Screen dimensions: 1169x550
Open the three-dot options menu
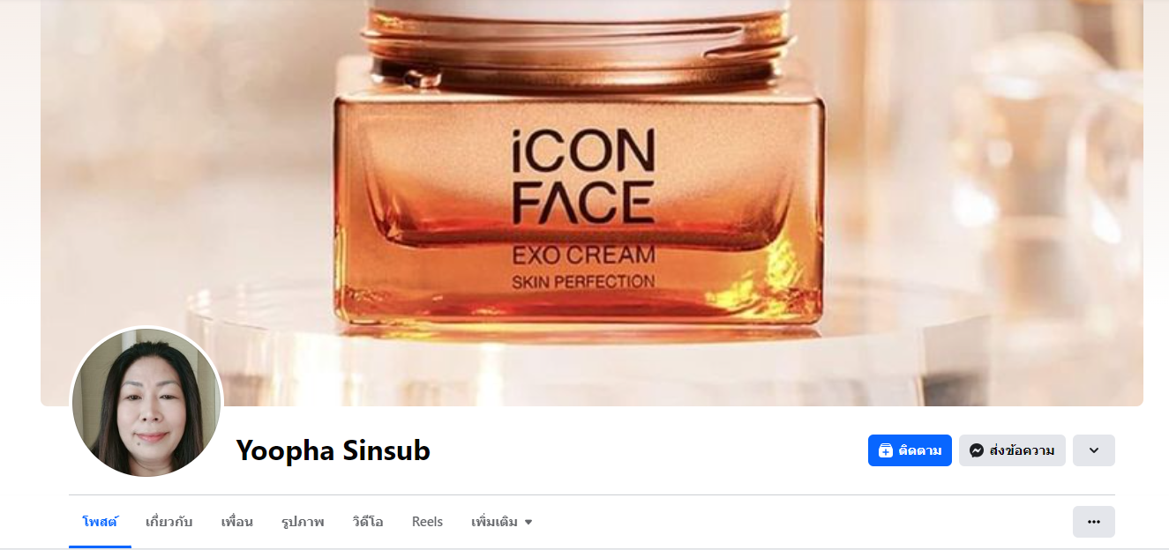(1094, 522)
